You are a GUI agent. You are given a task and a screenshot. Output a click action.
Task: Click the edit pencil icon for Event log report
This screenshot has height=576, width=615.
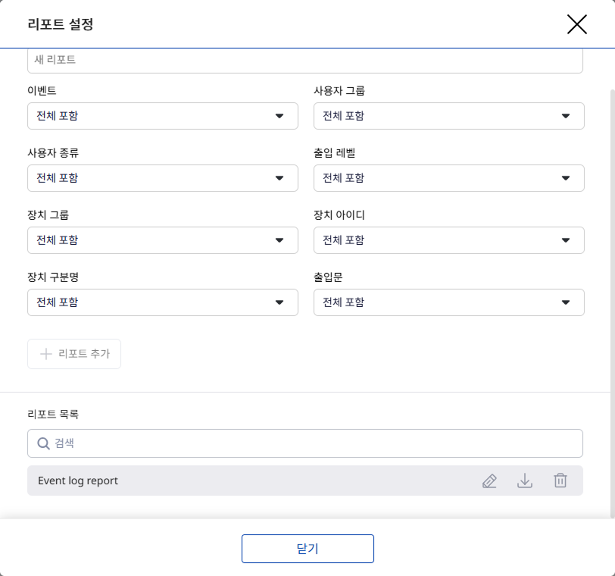[x=489, y=481]
